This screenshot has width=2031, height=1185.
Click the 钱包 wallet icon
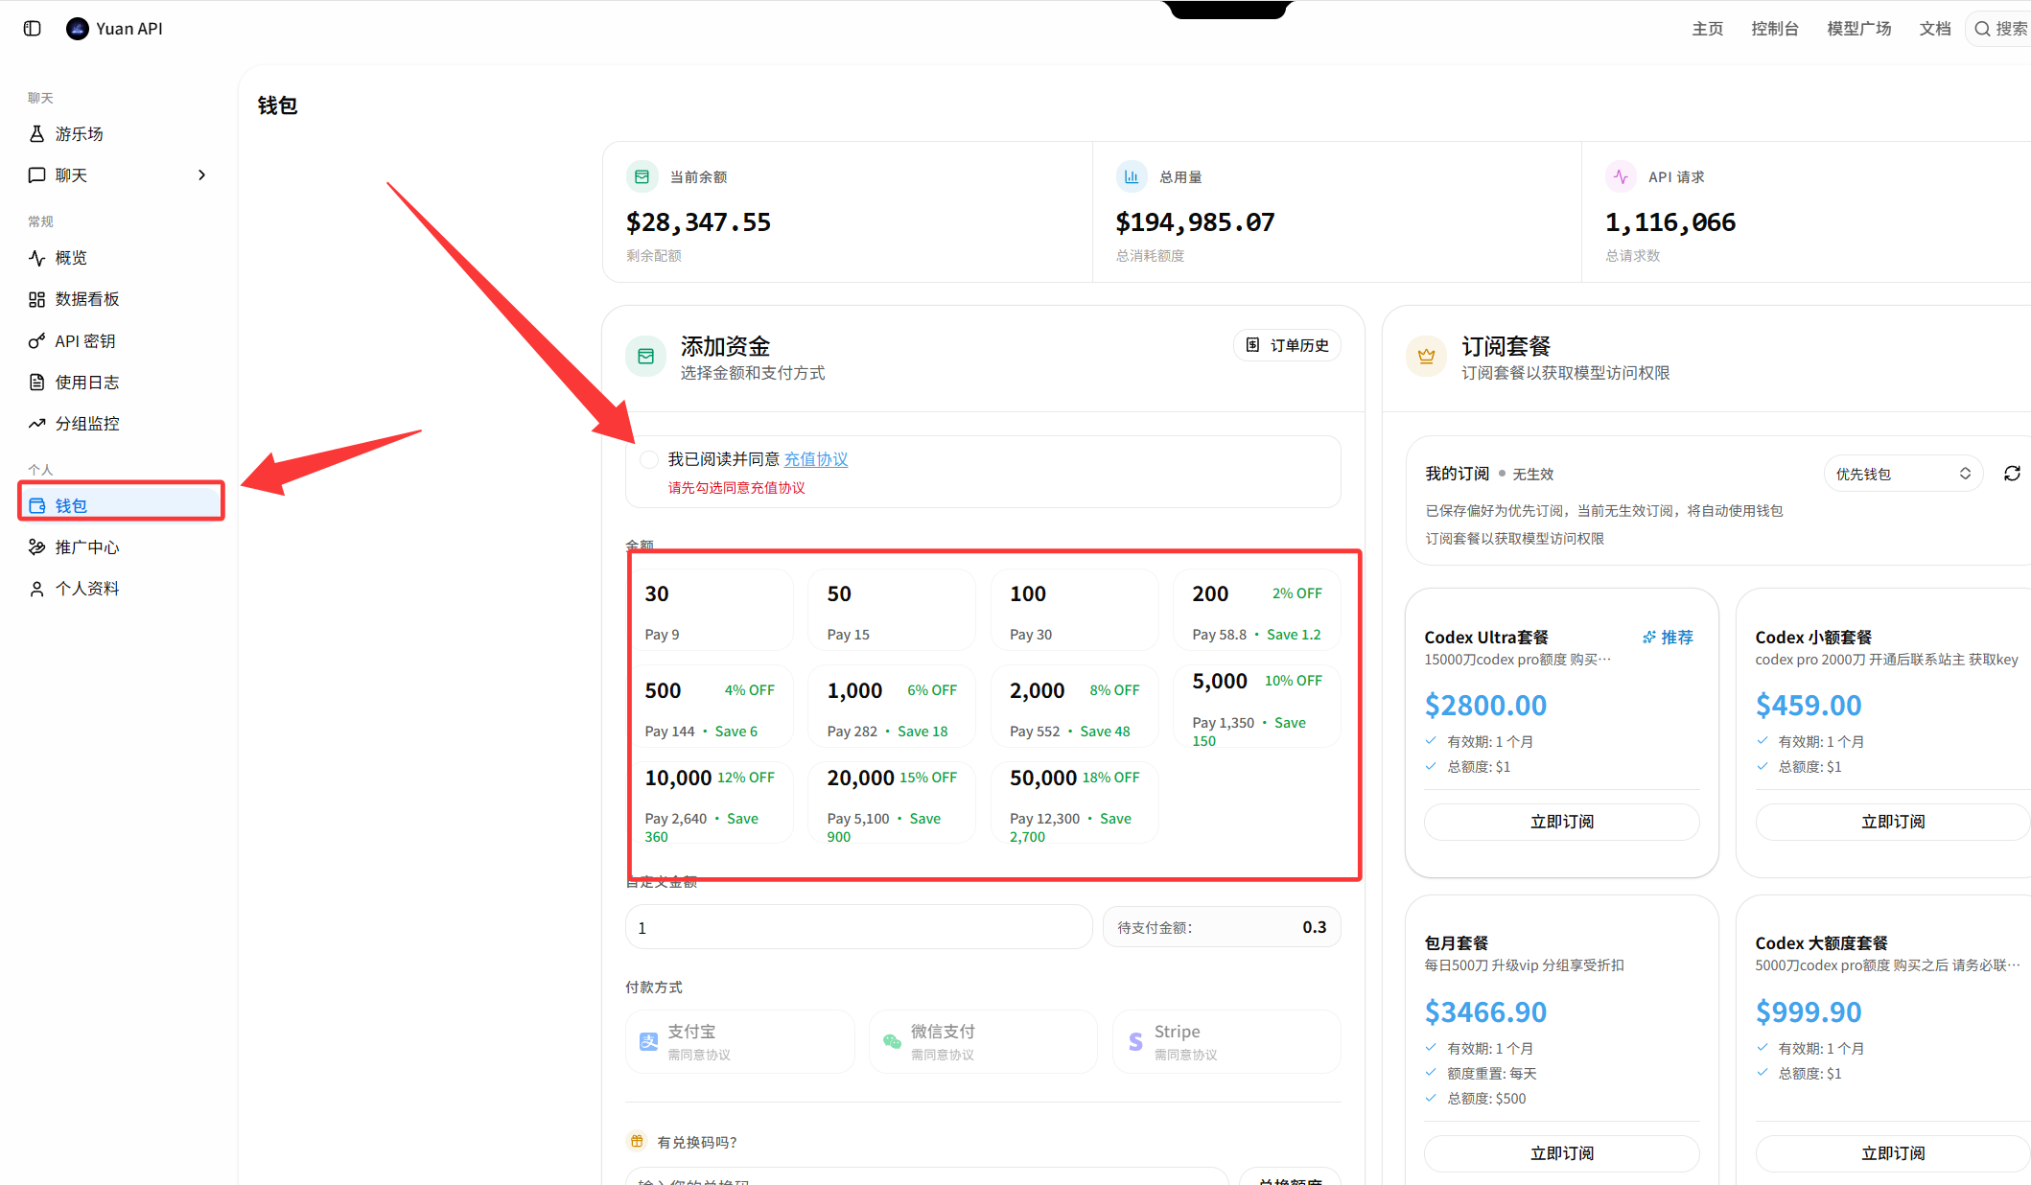click(x=36, y=505)
